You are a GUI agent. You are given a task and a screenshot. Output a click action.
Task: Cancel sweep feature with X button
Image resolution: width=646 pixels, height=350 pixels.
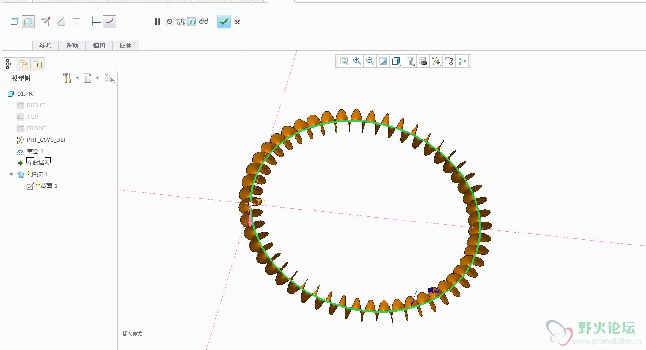pos(237,22)
